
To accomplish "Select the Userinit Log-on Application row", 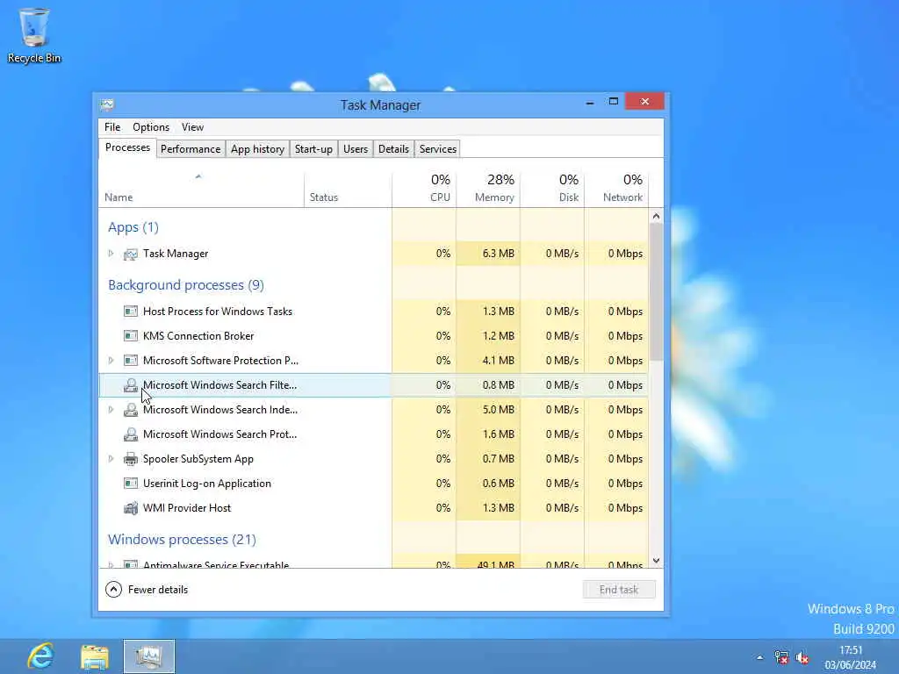I will [374, 484].
